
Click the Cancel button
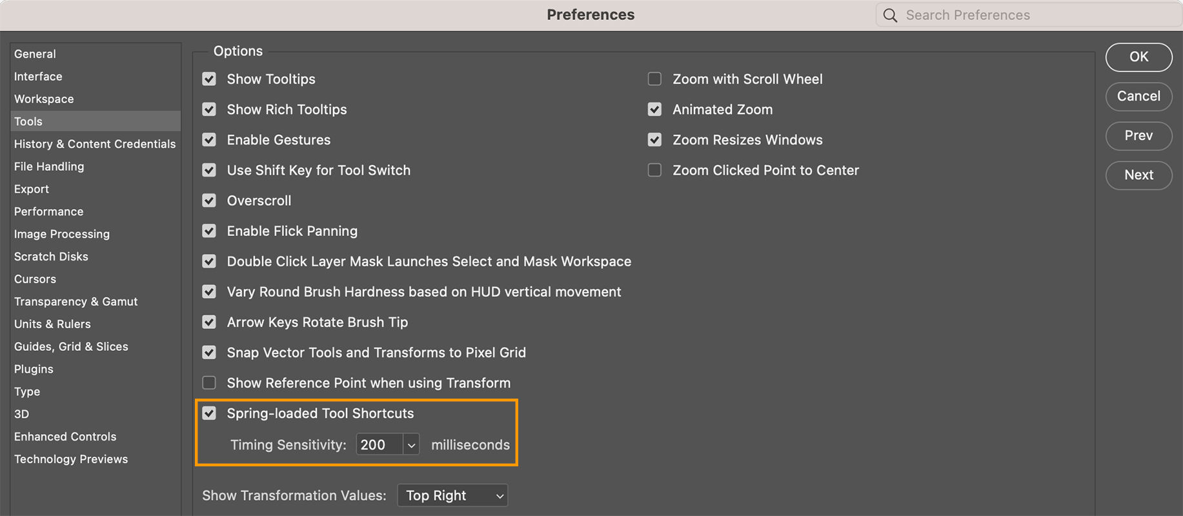click(1138, 96)
